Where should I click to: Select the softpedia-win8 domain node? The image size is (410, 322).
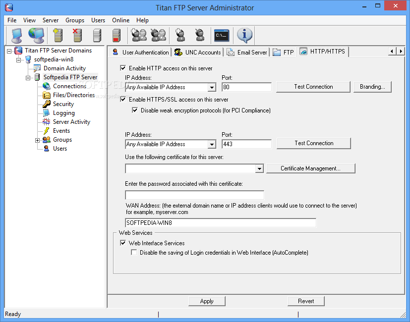pyautogui.click(x=54, y=59)
